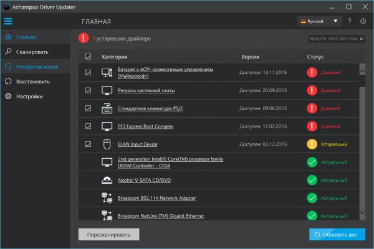Viewport: 374px width, 249px height.
Task: Open Резервная копия in sidebar
Action: point(36,67)
